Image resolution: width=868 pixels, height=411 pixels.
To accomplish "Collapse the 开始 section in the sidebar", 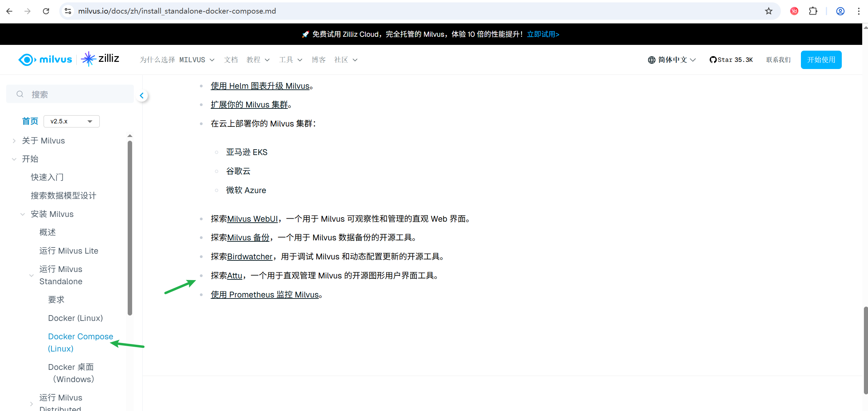I will coord(14,159).
